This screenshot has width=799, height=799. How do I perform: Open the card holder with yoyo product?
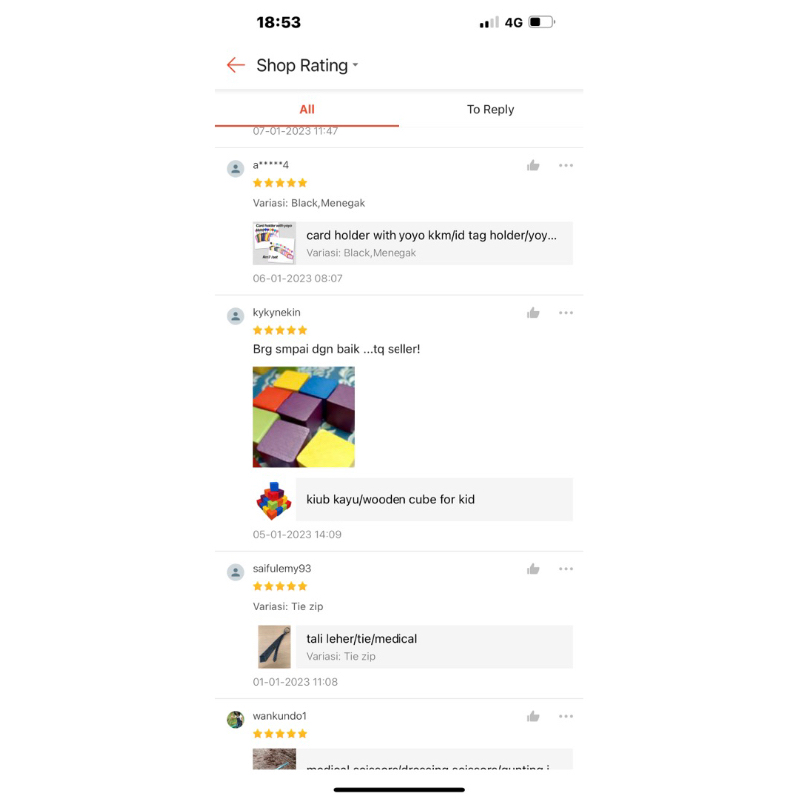tap(412, 243)
